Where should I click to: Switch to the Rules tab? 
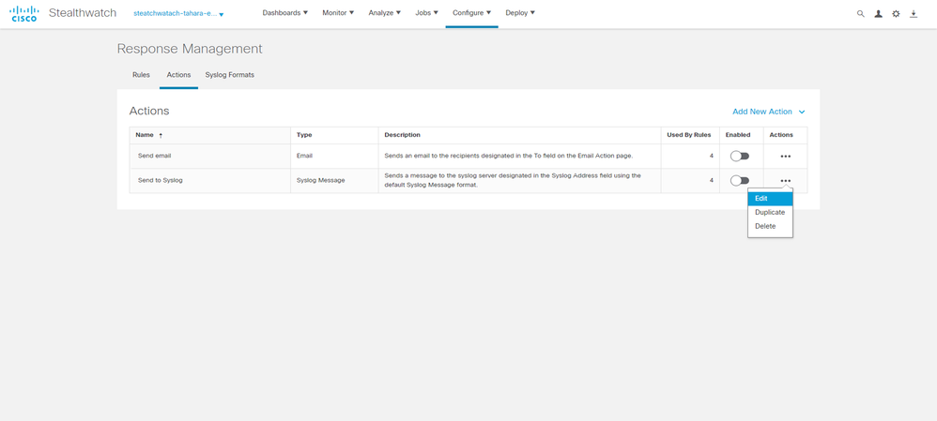click(x=141, y=75)
